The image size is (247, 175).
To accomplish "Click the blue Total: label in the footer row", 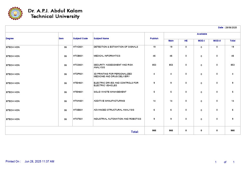I will 135,132.
